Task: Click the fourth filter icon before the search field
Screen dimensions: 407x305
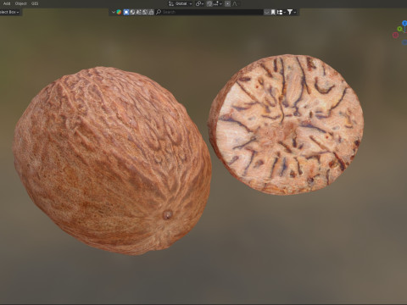Action: (145, 12)
